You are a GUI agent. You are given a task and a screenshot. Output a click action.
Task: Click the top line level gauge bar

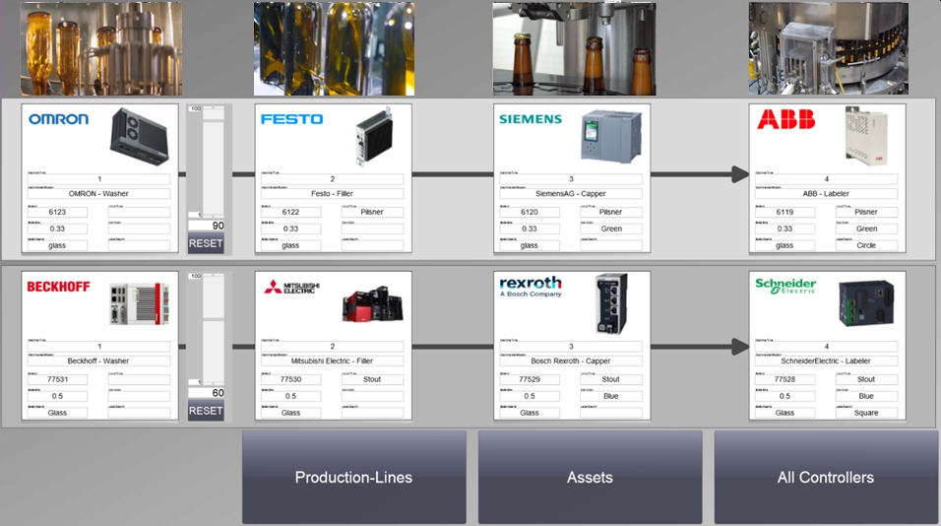point(213,163)
